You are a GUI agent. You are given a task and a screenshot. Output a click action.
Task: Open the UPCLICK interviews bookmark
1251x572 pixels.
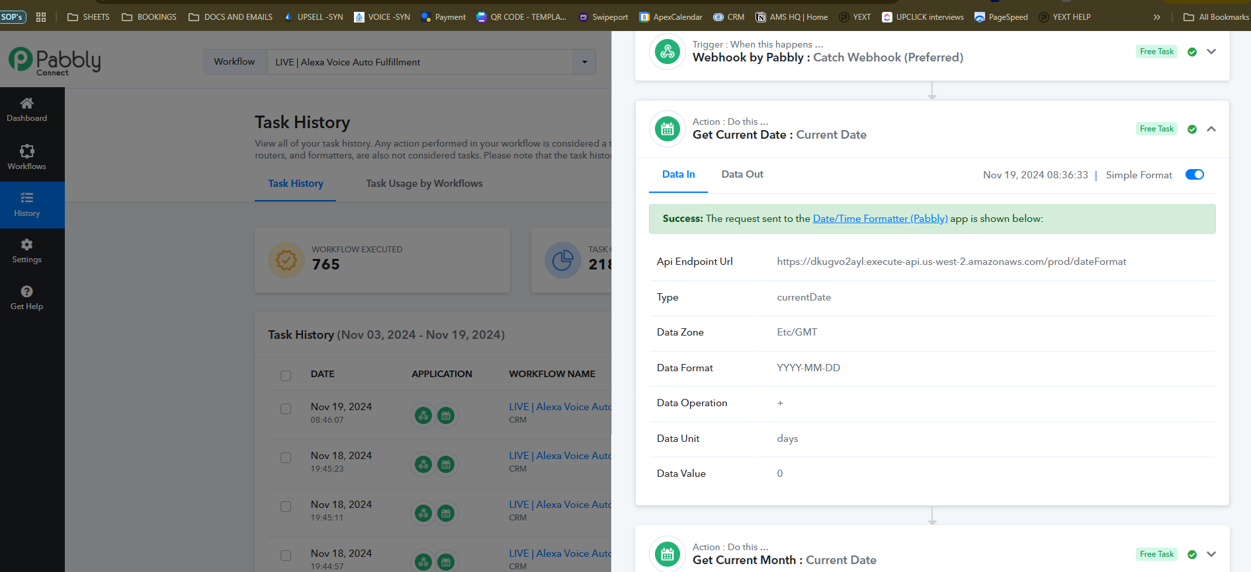pos(923,17)
